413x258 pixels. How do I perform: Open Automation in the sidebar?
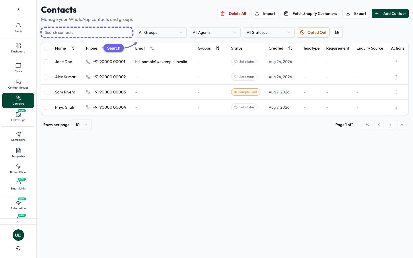coord(18,205)
